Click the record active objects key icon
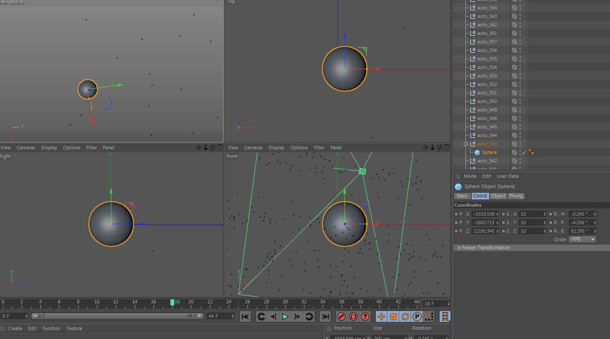 (341, 316)
